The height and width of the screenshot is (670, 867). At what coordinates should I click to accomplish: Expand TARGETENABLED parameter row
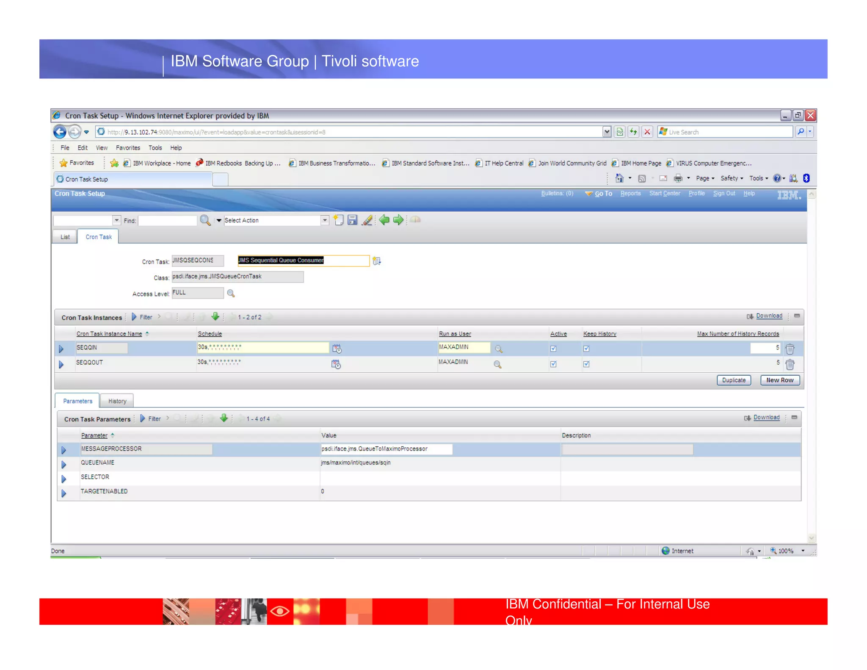coord(64,493)
